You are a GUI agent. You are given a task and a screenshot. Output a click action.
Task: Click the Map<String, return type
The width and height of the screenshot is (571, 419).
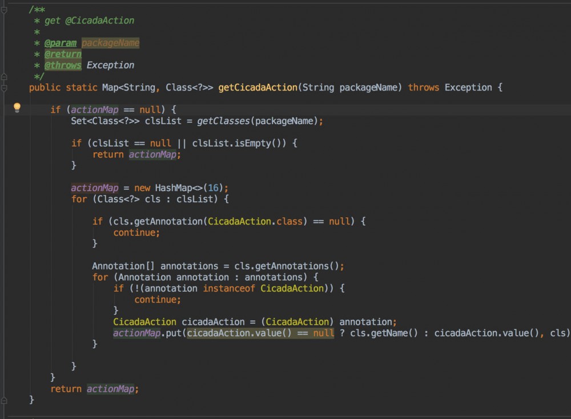pyautogui.click(x=131, y=88)
